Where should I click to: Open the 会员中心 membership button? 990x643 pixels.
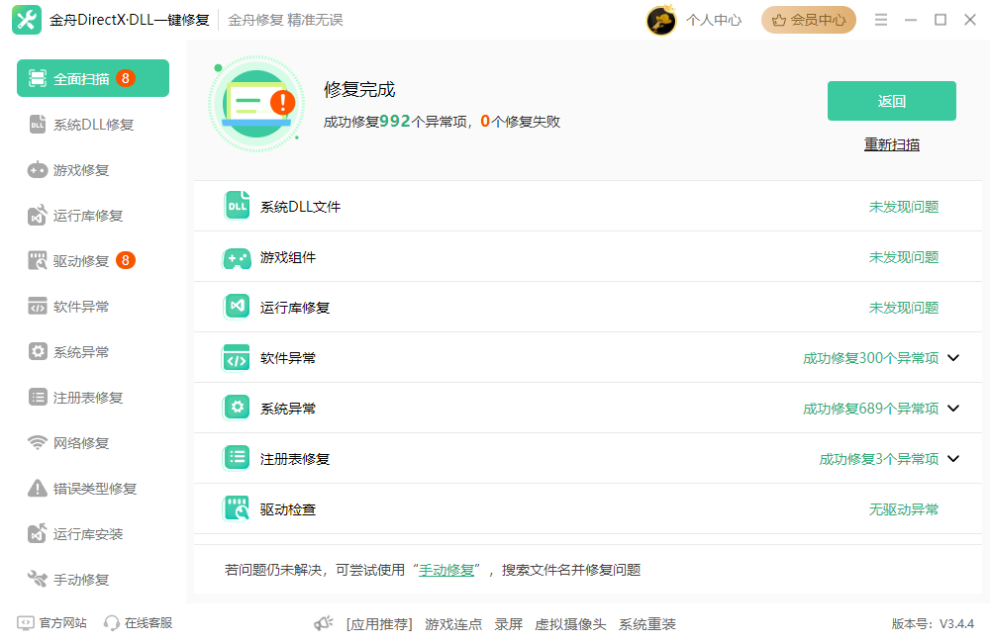click(808, 20)
